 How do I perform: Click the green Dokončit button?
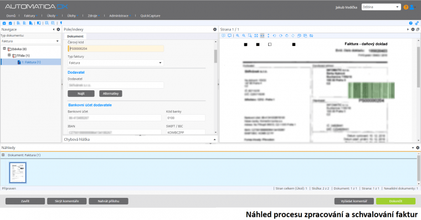pyautogui.click(x=396, y=201)
